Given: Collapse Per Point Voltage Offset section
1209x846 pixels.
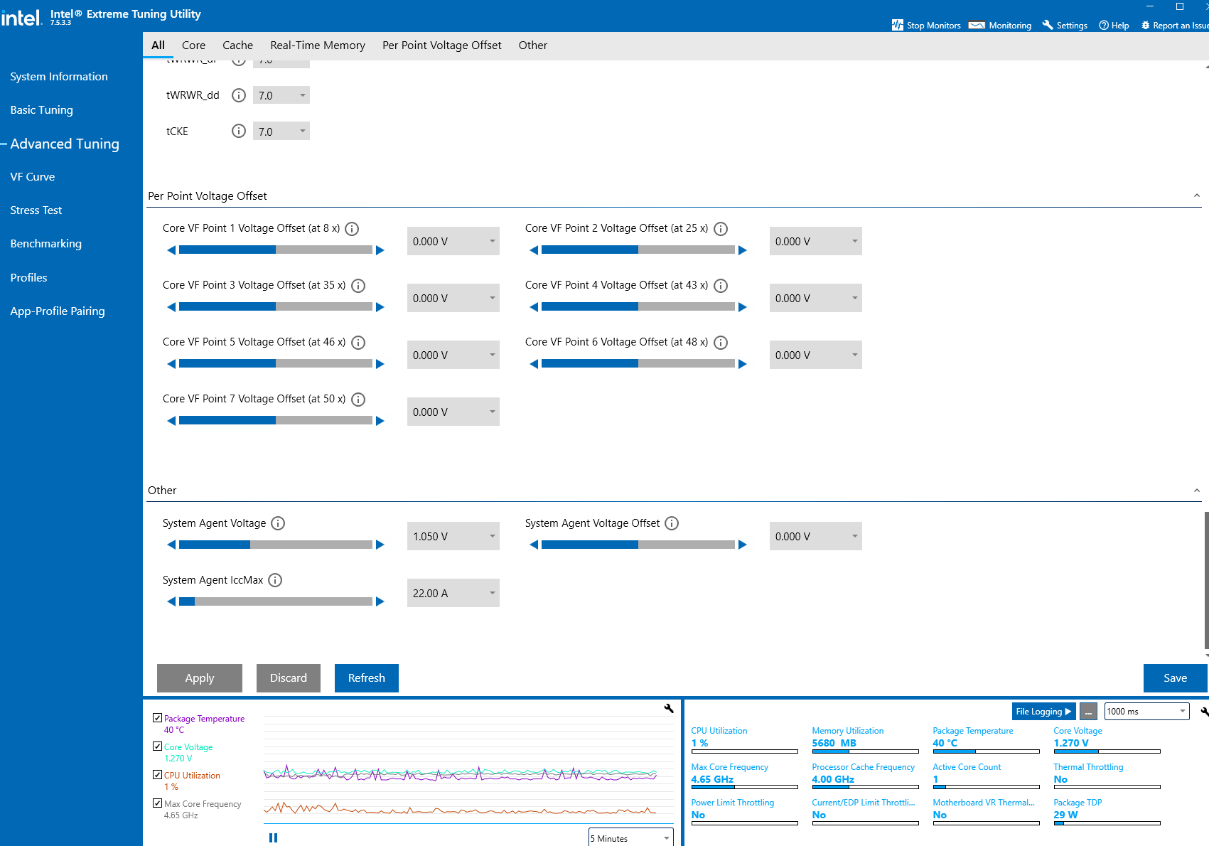Looking at the screenshot, I should pyautogui.click(x=1197, y=196).
